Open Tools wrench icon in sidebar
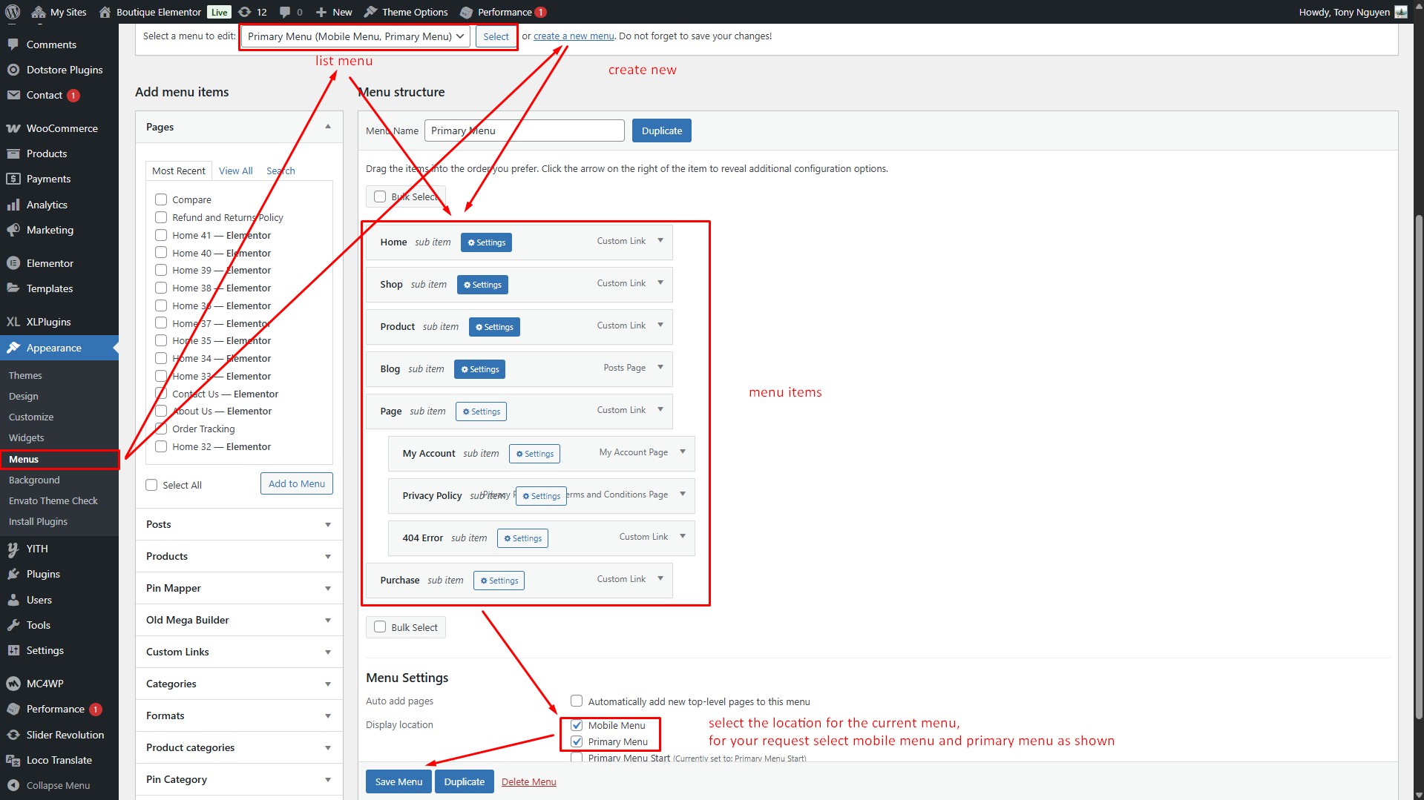The image size is (1424, 800). [13, 625]
